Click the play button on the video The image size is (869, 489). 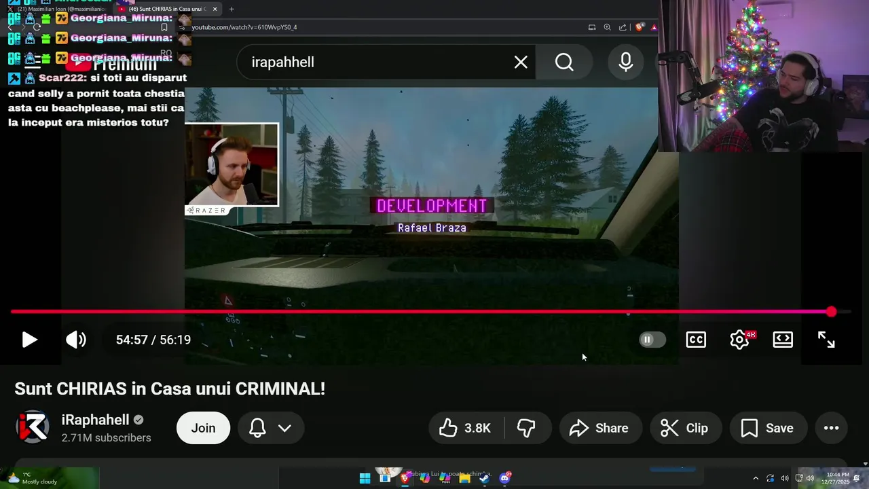[29, 340]
